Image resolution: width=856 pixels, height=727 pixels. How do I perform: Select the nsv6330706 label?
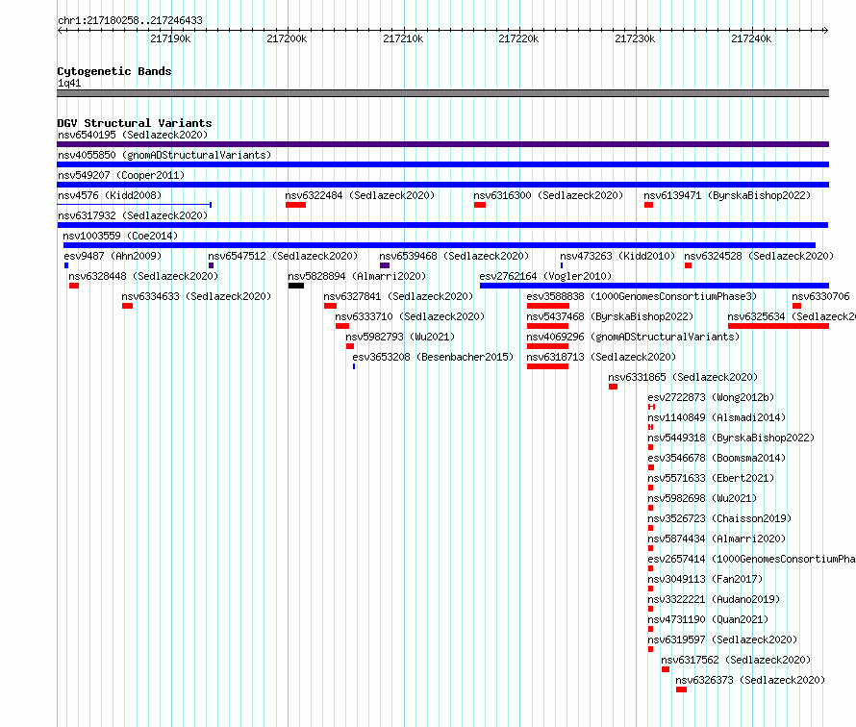pos(820,296)
